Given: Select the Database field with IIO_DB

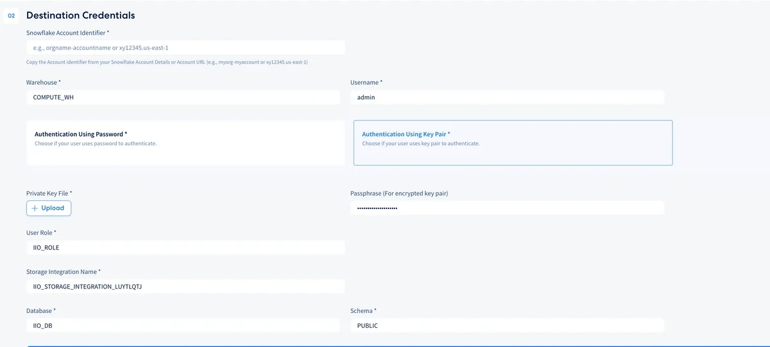Looking at the screenshot, I should [183, 326].
